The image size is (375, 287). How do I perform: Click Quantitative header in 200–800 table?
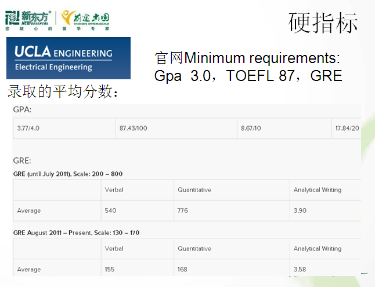coord(232,190)
